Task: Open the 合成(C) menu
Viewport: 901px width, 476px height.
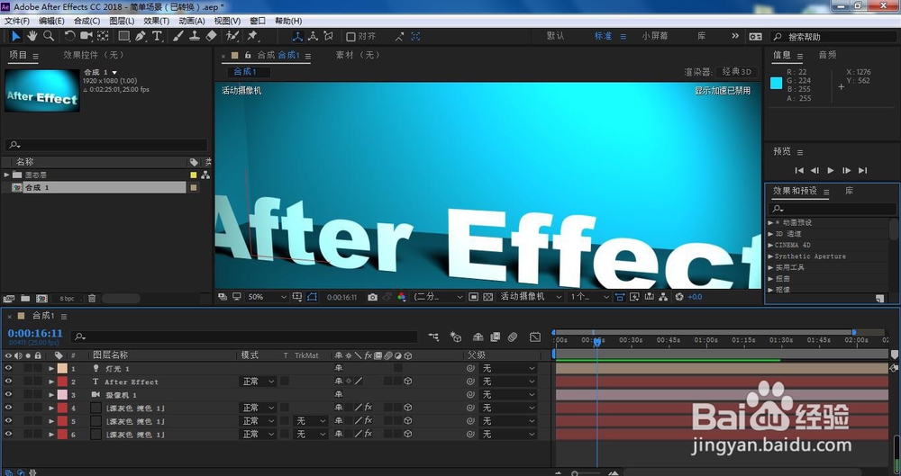Action: 86,21
